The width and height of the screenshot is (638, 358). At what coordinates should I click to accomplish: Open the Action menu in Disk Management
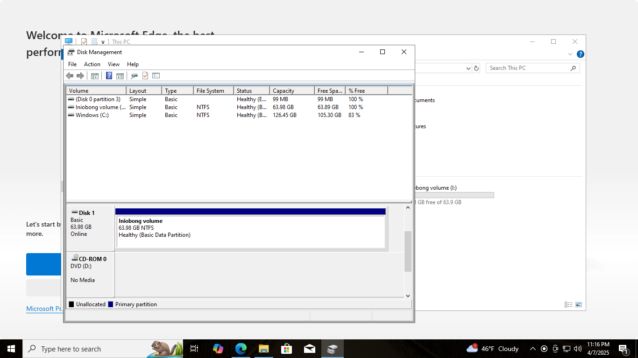coord(92,64)
